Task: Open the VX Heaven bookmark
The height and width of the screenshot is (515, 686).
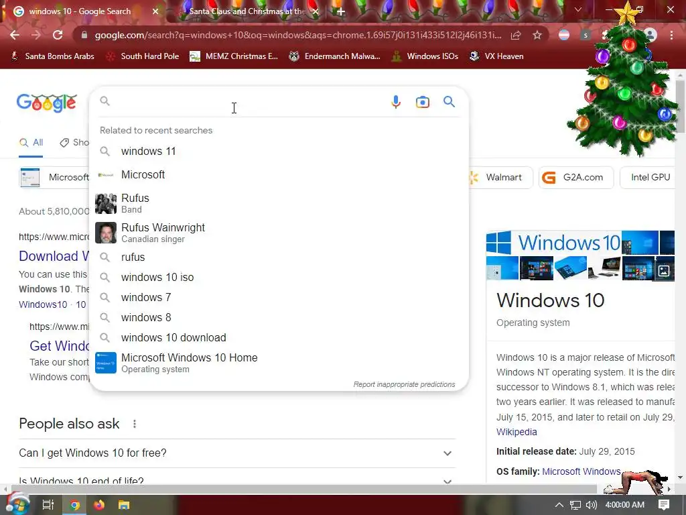Action: coord(496,56)
